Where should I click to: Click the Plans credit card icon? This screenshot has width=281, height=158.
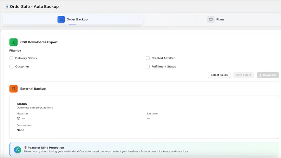click(211, 19)
